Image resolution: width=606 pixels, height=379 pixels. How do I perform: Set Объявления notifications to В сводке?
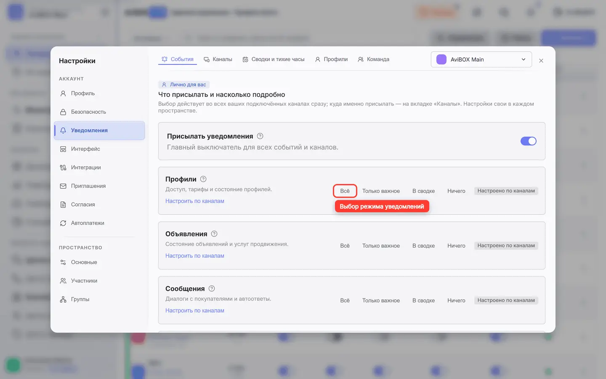424,246
